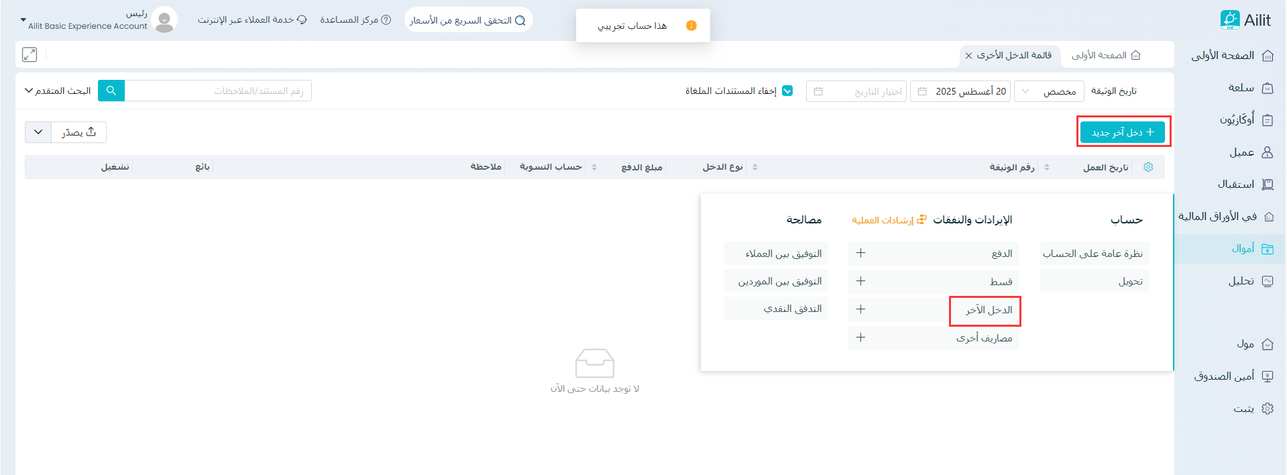
Task: Close the قائمة الدخل الأخرى tab
Action: point(968,56)
